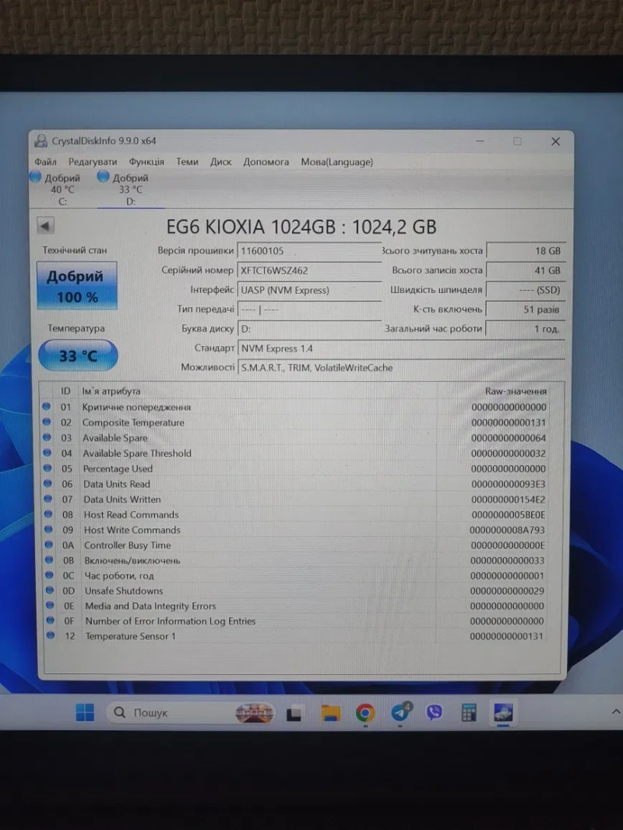Image resolution: width=623 pixels, height=830 pixels.
Task: Expand the system tray hidden icons chevron
Action: click(616, 712)
